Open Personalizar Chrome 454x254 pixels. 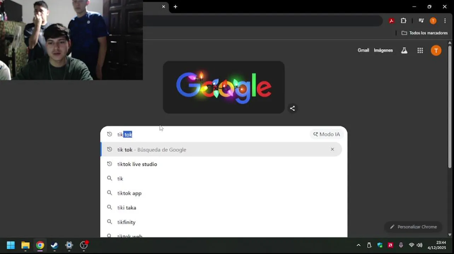coord(413,227)
